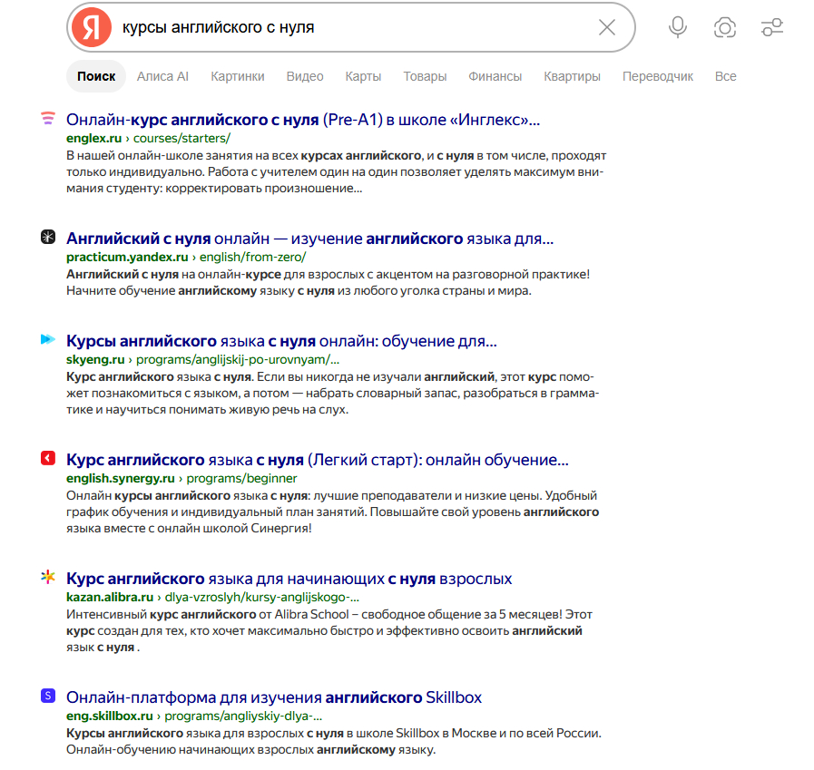This screenshot has height=770, width=814.
Task: Click the Skyeng favicon
Action: click(x=48, y=339)
